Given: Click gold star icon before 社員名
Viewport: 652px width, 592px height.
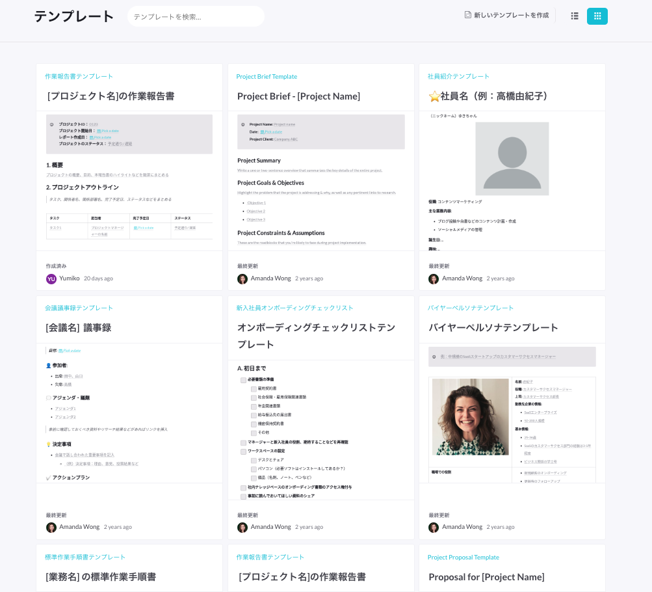Looking at the screenshot, I should point(434,96).
